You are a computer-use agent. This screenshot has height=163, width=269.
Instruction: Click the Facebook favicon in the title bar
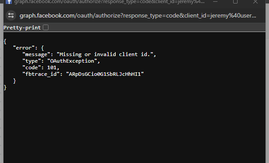[x=9, y=2]
